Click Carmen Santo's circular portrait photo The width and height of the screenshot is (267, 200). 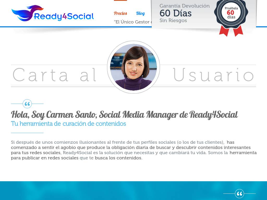133,67
